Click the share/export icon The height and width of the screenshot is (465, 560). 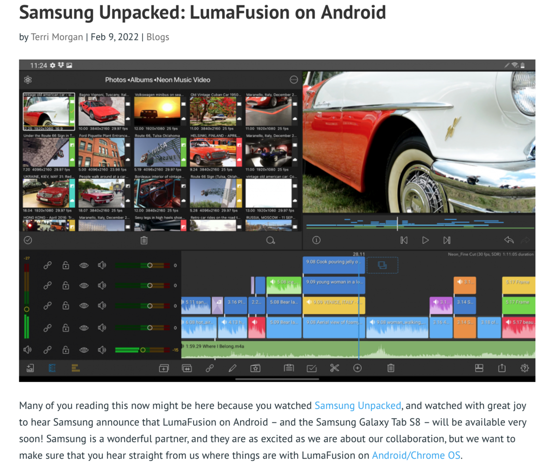coord(502,368)
